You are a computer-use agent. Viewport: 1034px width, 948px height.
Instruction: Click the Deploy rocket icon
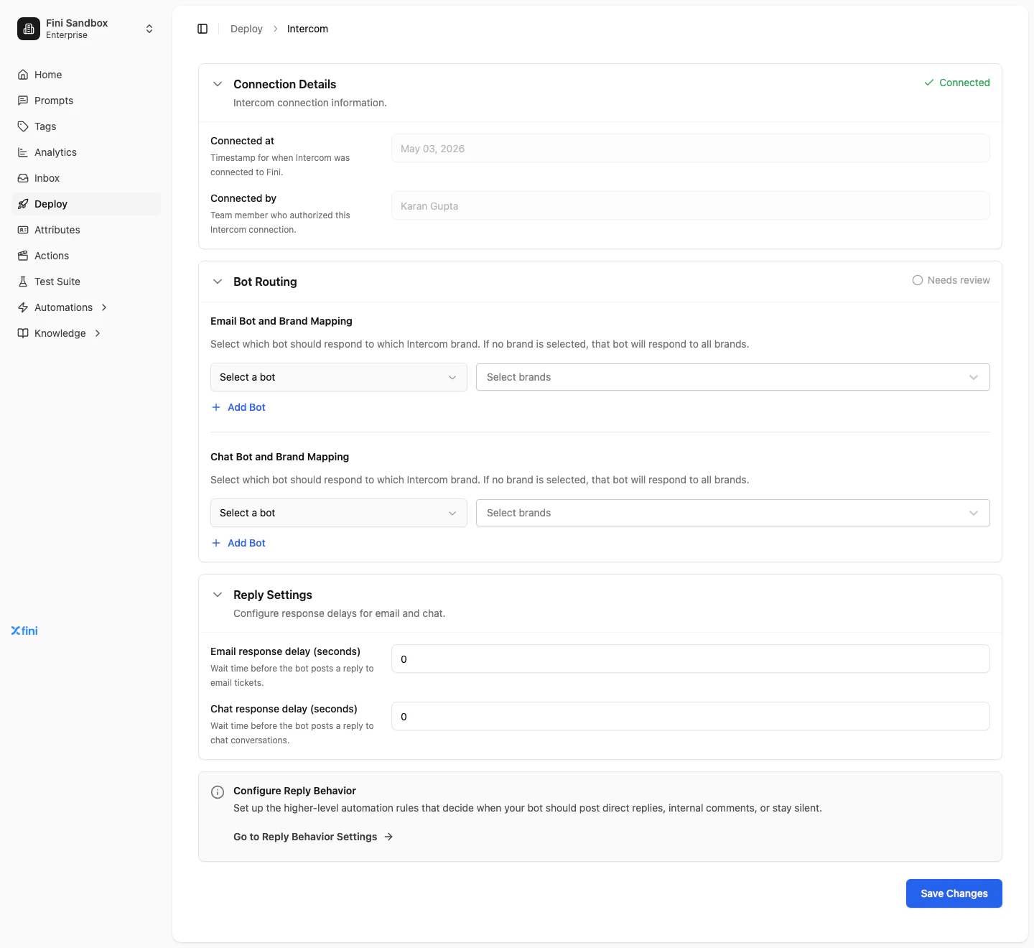click(23, 204)
